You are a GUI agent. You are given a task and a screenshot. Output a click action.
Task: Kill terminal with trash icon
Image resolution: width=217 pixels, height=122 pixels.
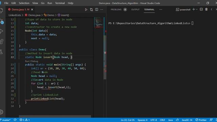point(206,9)
